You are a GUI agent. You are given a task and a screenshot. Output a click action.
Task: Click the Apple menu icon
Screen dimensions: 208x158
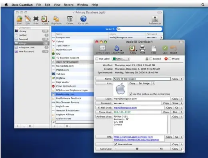click(6, 5)
